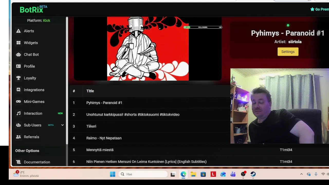329x185 pixels.
Task: Select song row Mennyttä miestä
Action: (x=199, y=150)
